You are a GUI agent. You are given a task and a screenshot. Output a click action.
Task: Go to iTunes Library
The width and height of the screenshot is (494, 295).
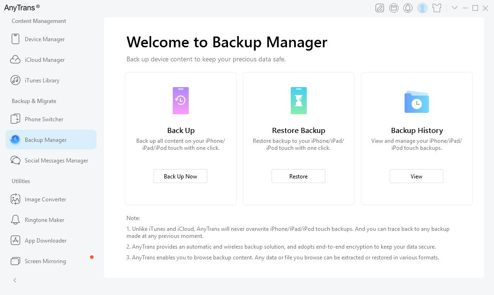click(51, 81)
